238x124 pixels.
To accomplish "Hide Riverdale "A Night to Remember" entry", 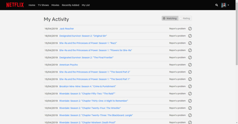I will (x=190, y=101).
